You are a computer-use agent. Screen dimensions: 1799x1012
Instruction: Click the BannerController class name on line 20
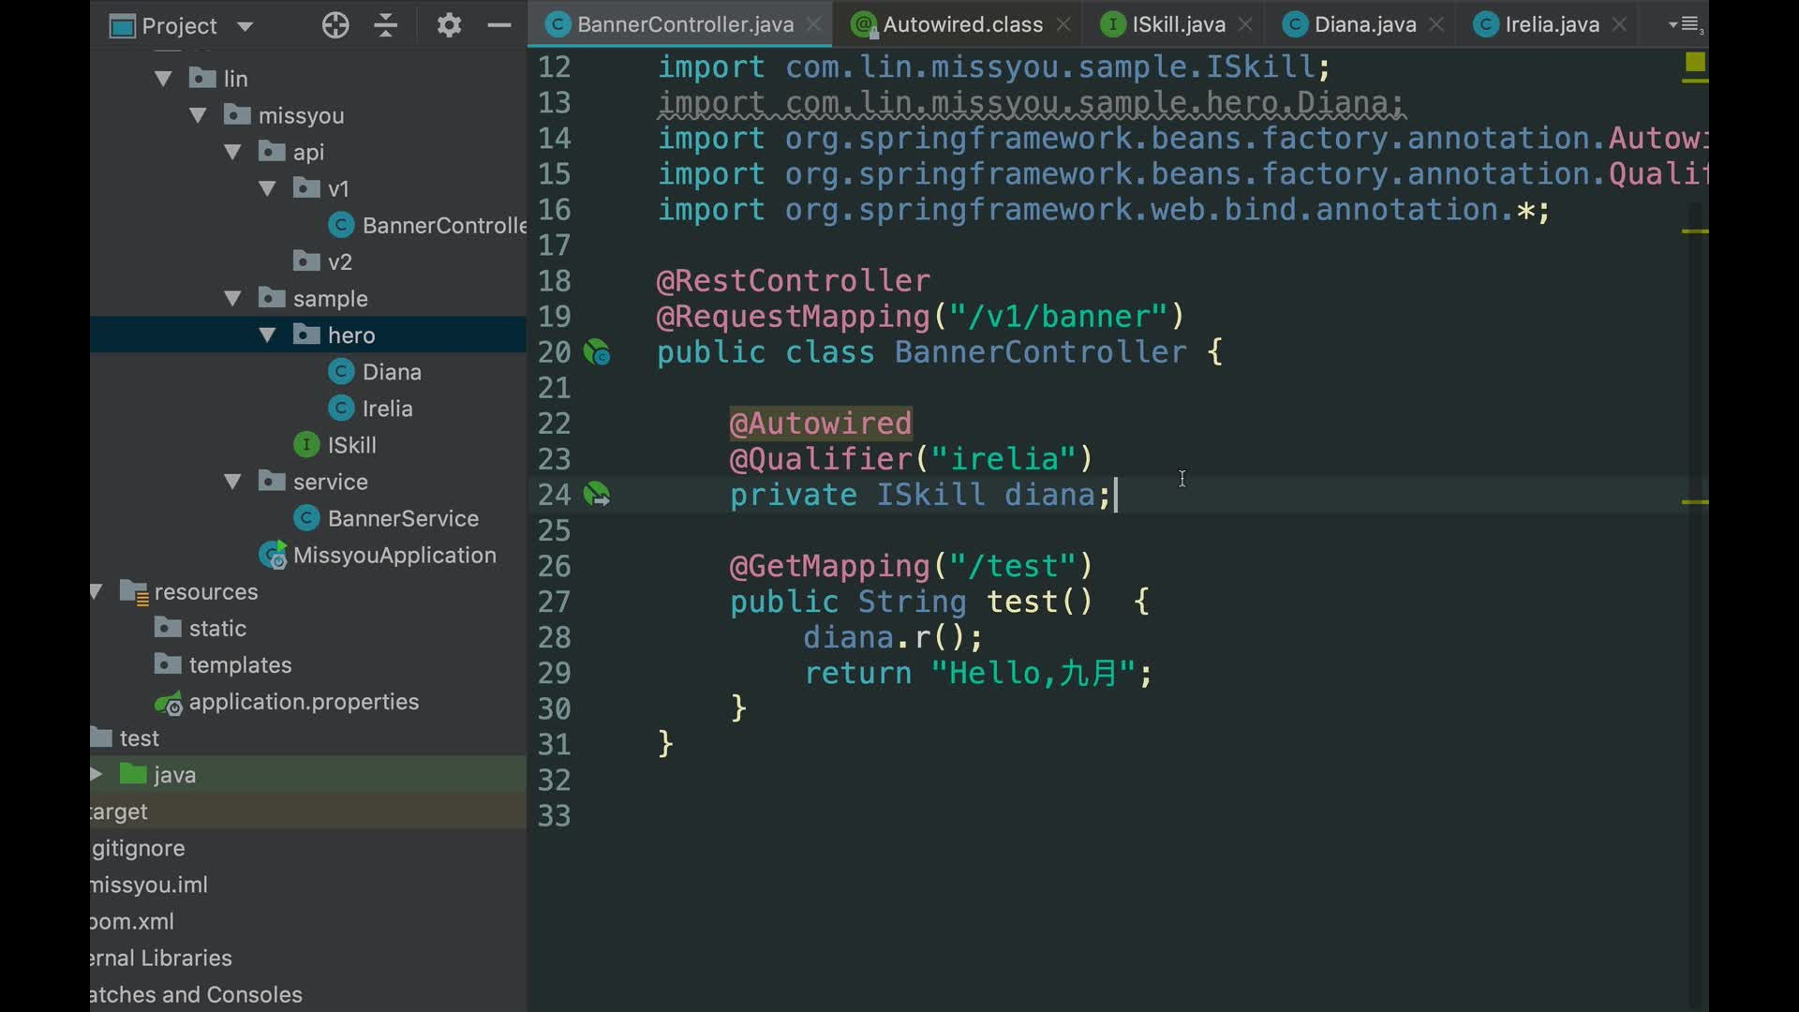(x=1040, y=352)
